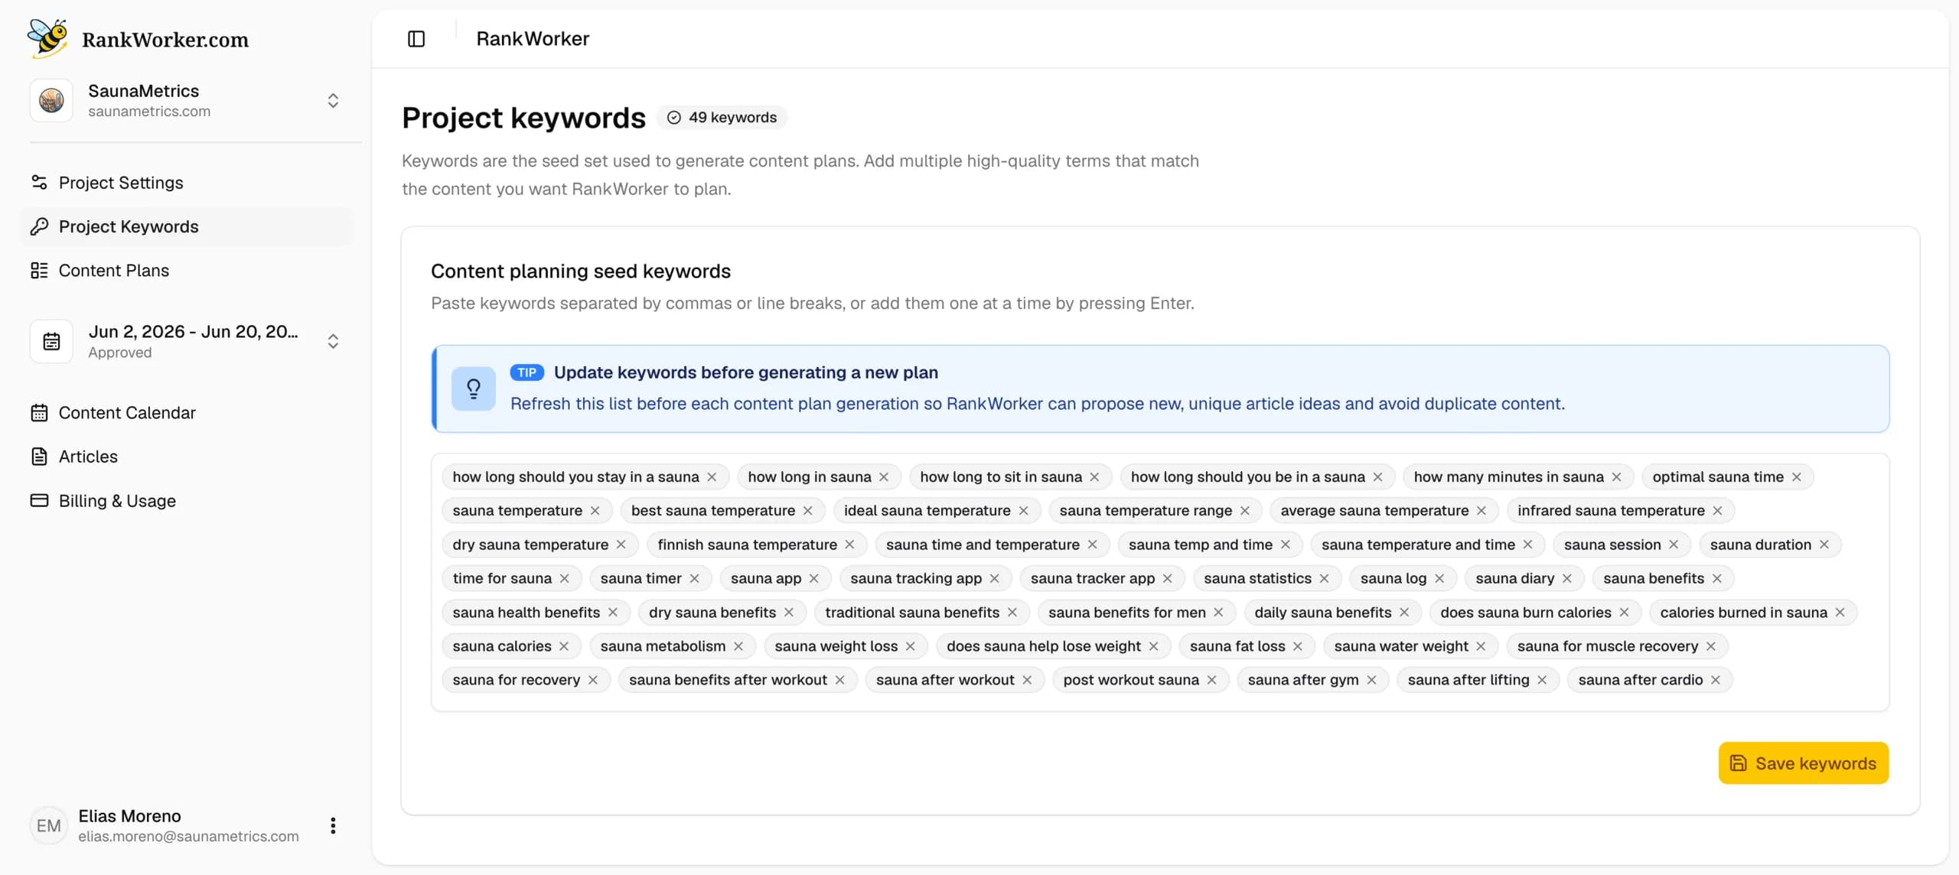The width and height of the screenshot is (1959, 875).
Task: Click the 'sauna after gym' keyword text
Action: (1302, 680)
